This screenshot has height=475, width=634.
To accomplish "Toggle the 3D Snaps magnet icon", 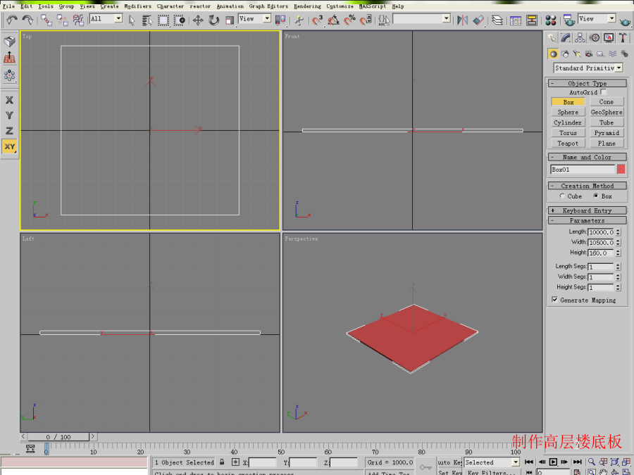I will pos(318,20).
